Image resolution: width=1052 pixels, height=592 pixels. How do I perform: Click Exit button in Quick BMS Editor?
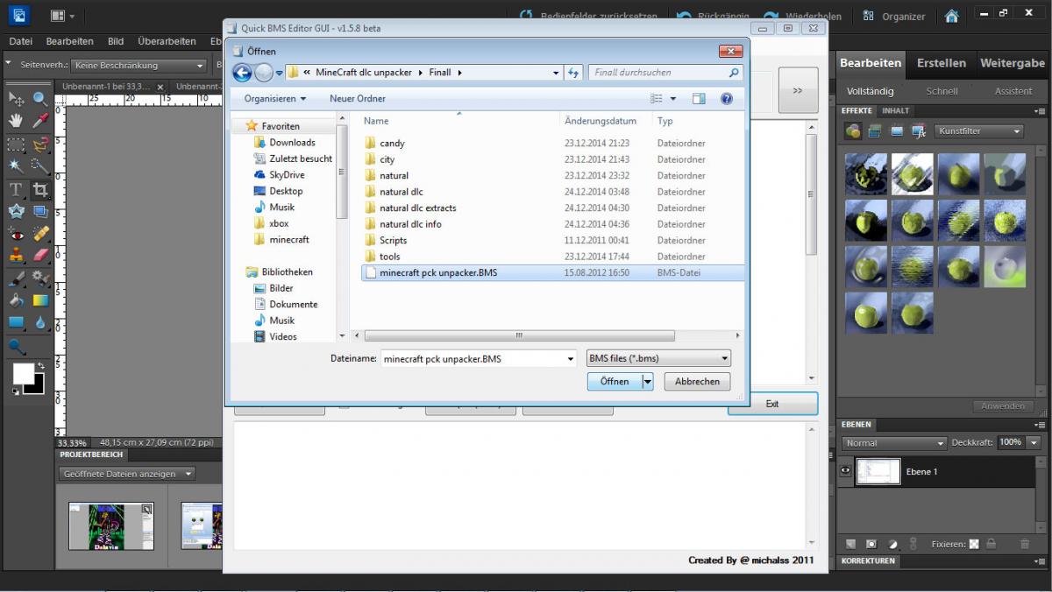tap(772, 404)
